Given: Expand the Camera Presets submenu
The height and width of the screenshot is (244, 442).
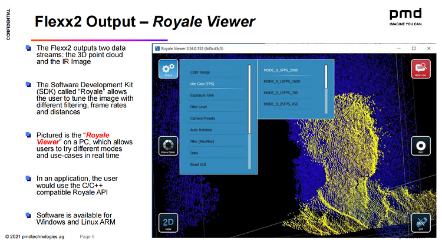Looking at the screenshot, I should (202, 118).
